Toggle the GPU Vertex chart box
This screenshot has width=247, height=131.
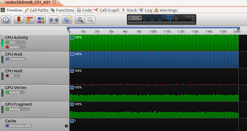pyautogui.click(x=72, y=87)
